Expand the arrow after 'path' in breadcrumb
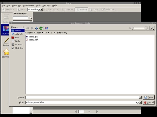The height and width of the screenshot is (117, 157). click(x=42, y=33)
